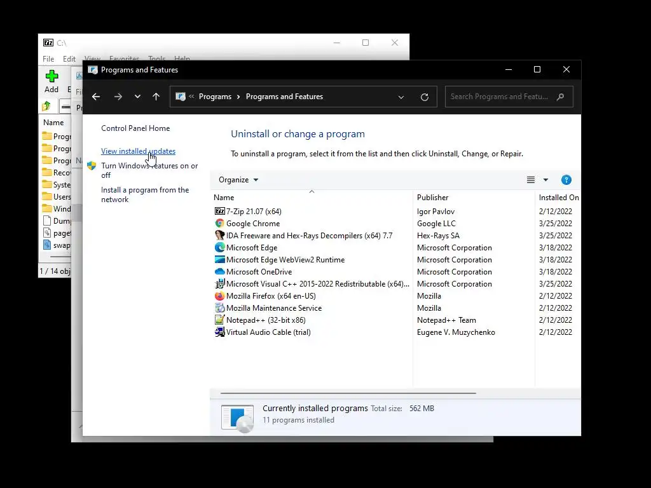This screenshot has width=651, height=488.
Task: Click the change view list icon
Action: [531, 180]
